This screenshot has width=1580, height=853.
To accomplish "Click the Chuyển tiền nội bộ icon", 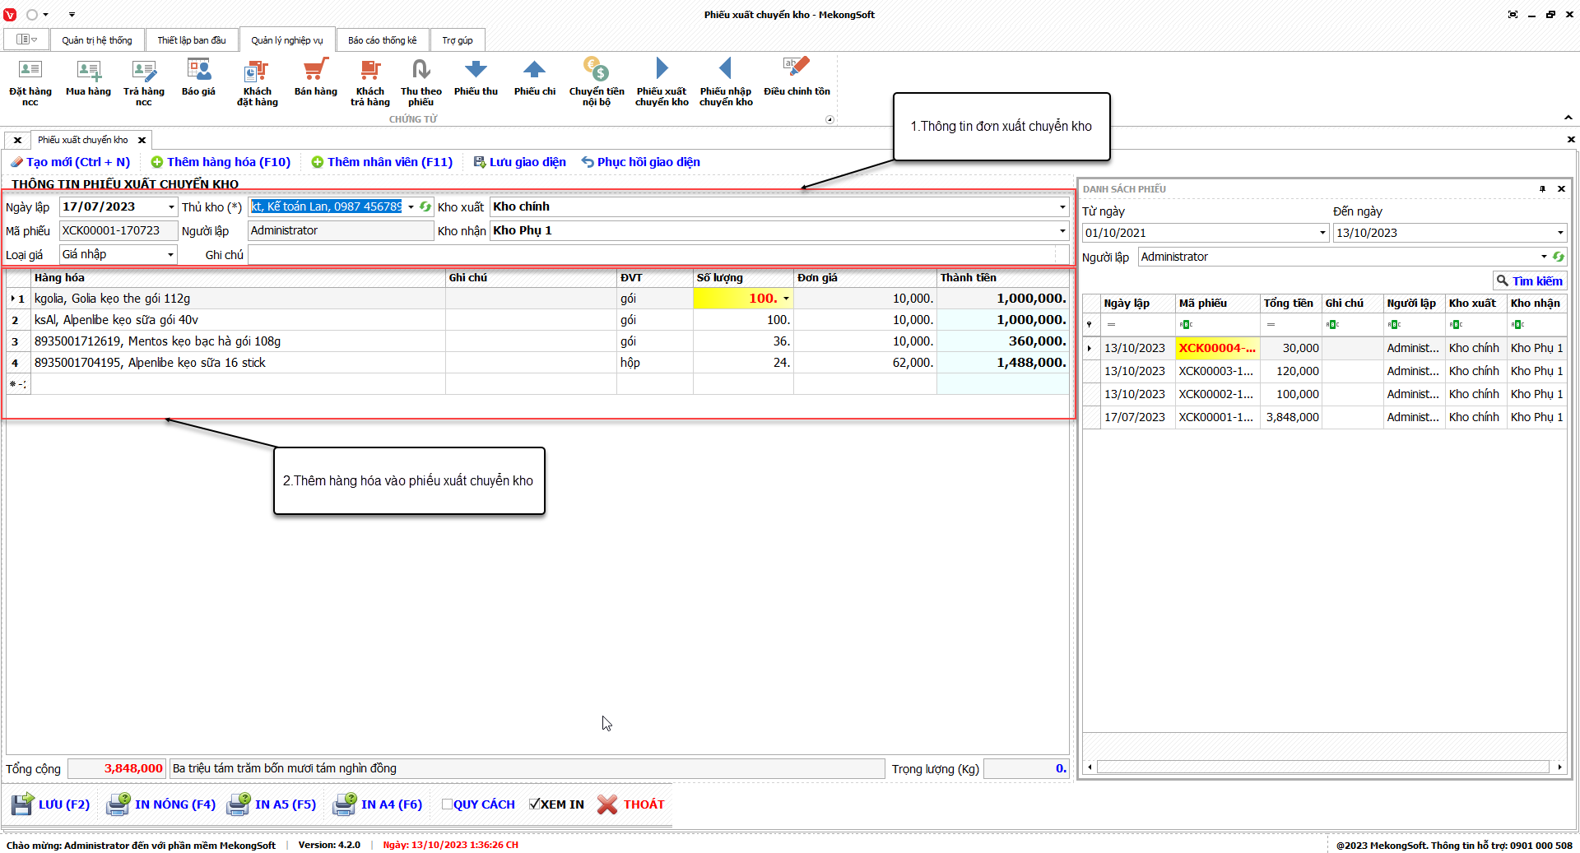I will [596, 72].
